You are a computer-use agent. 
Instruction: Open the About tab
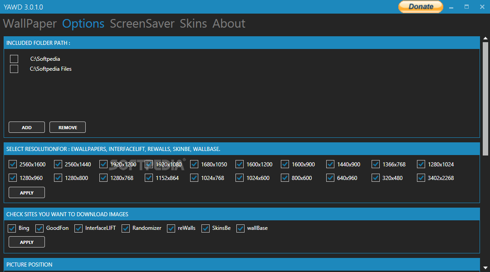(229, 24)
